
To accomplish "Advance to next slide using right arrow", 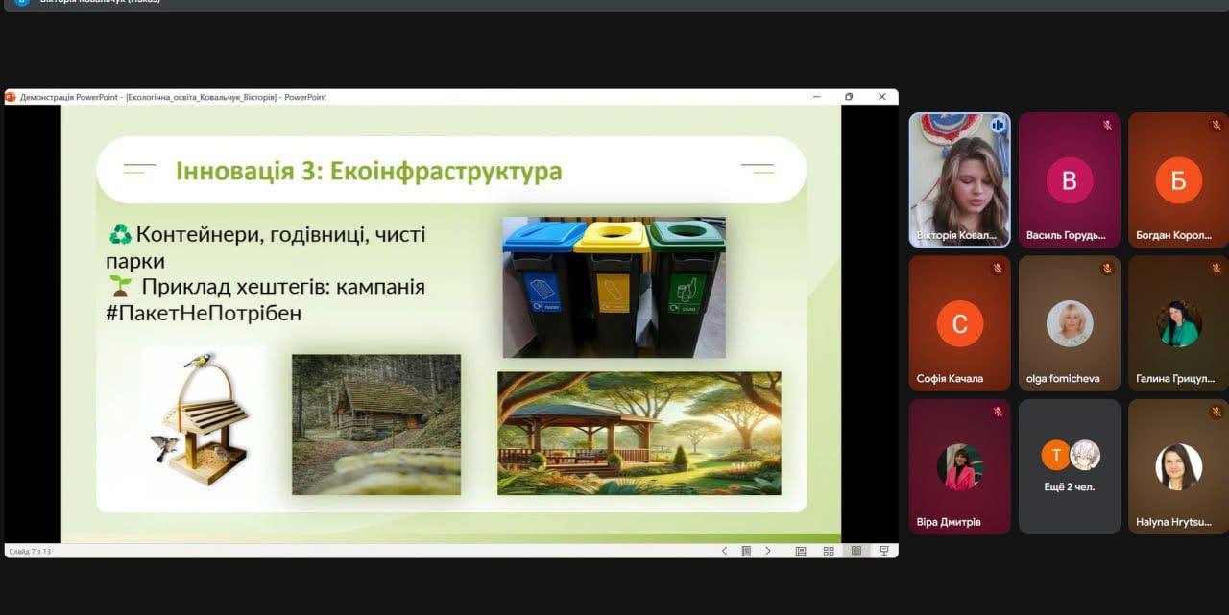I will click(767, 551).
